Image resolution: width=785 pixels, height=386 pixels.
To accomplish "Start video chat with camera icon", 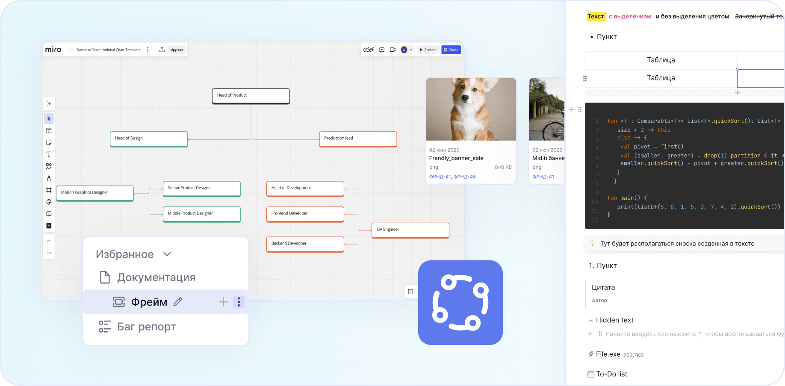I will click(392, 50).
